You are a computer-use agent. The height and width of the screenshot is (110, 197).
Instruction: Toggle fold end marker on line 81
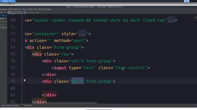[x=24, y=95]
